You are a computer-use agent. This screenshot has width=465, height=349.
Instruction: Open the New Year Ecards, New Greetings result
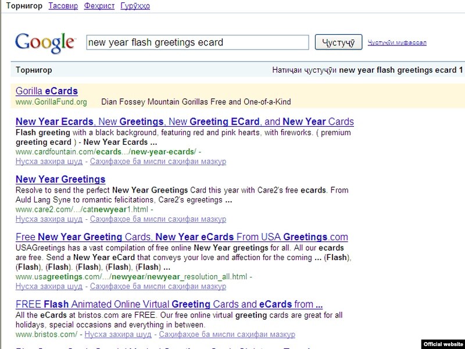184,122
